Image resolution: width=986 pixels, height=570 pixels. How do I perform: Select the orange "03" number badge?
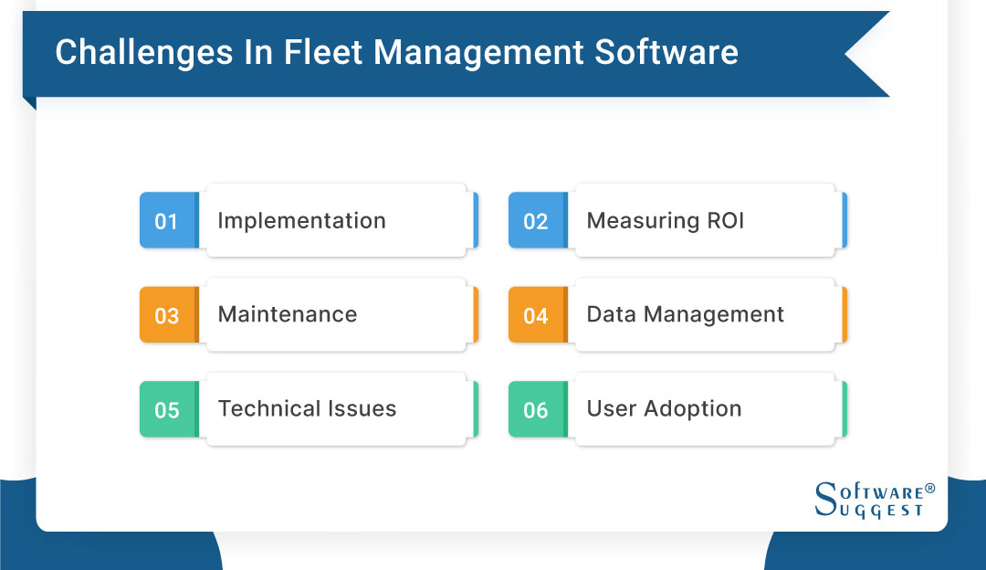pos(168,314)
